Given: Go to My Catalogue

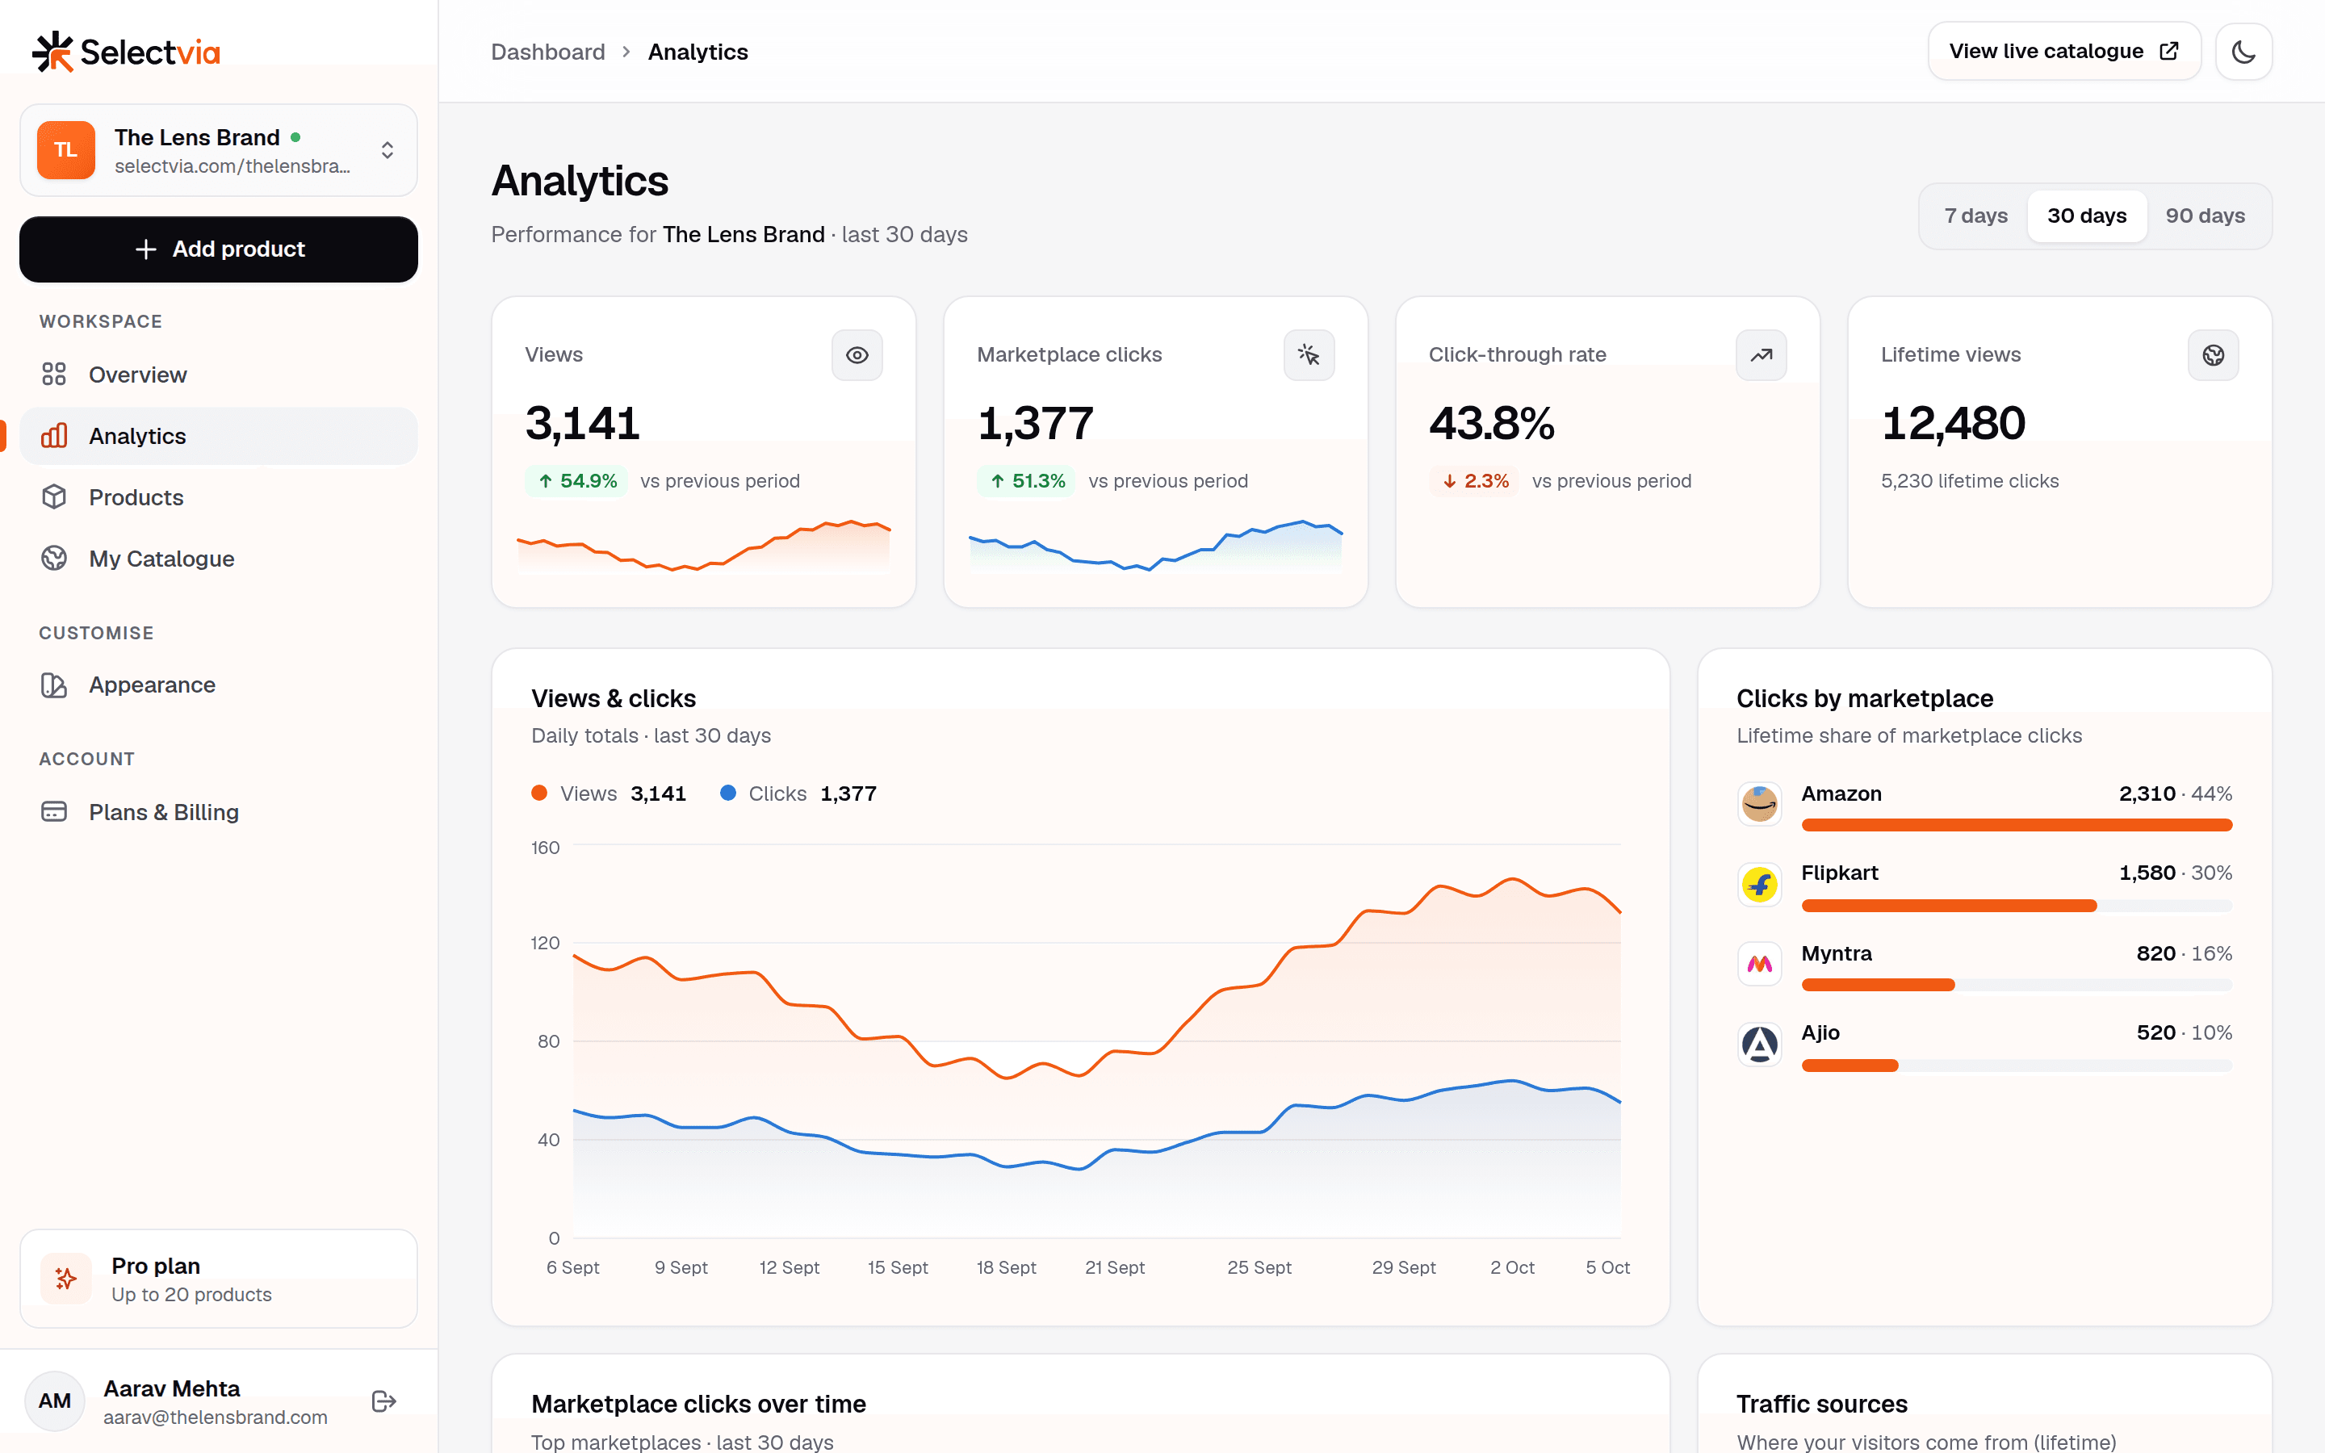Looking at the screenshot, I should point(218,559).
